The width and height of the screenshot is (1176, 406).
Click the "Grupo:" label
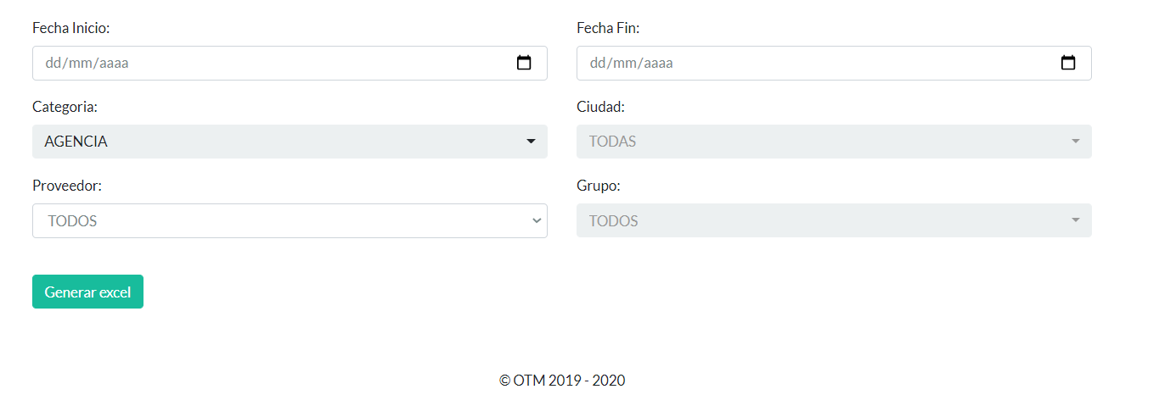point(599,186)
